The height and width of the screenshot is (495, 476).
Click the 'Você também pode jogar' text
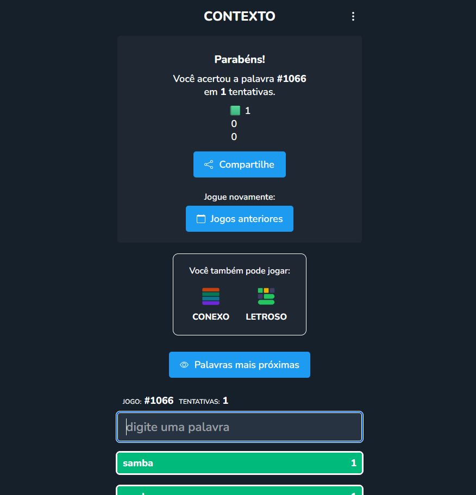point(240,270)
